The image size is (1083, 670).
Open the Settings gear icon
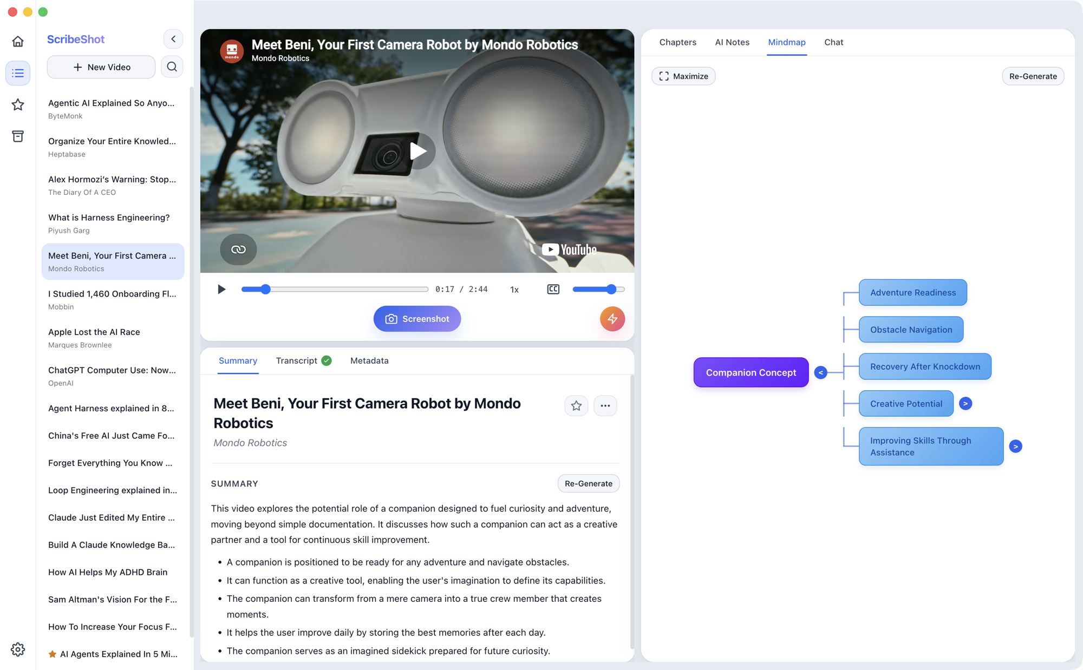click(18, 649)
